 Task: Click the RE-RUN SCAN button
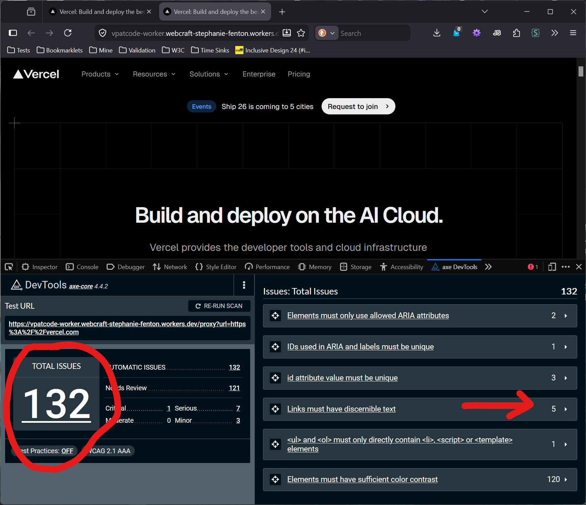click(219, 306)
